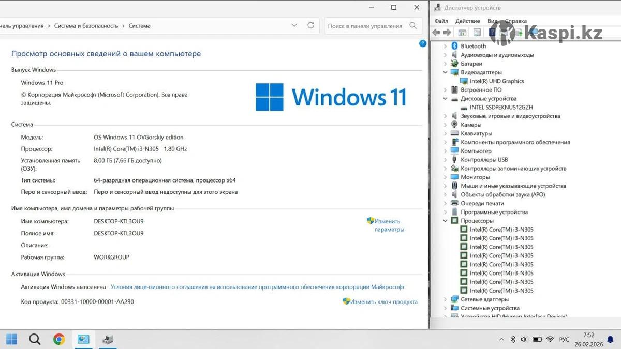The width and height of the screenshot is (621, 349).
Task: Select the Intel(R) UHD Graphics device
Action: [x=496, y=81]
